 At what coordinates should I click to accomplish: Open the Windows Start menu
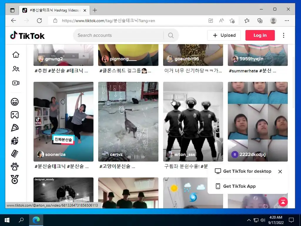pyautogui.click(x=7, y=220)
